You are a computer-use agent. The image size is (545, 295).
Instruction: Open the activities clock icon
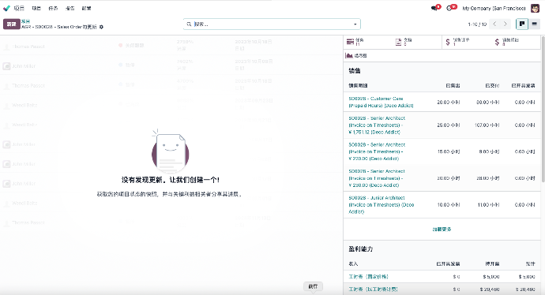tap(449, 8)
